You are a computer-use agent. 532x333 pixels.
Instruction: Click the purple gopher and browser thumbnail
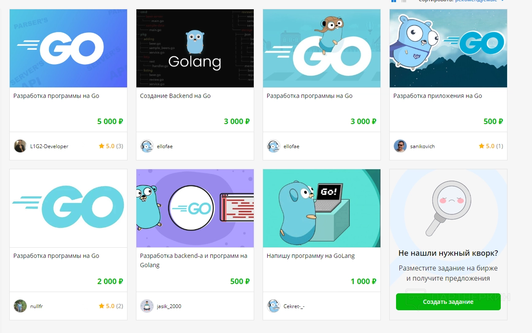(195, 208)
